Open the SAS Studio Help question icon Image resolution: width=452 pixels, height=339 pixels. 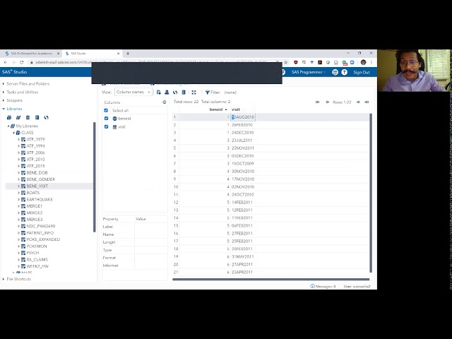(x=344, y=72)
